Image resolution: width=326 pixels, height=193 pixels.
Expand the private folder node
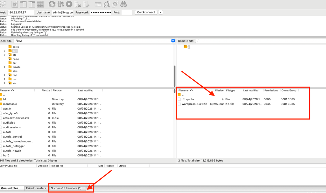[x=5, y=67]
